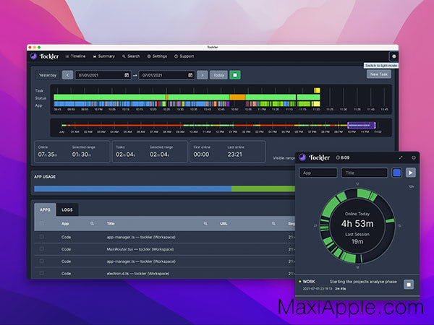Click the Title input field in tray window

click(x=365, y=173)
